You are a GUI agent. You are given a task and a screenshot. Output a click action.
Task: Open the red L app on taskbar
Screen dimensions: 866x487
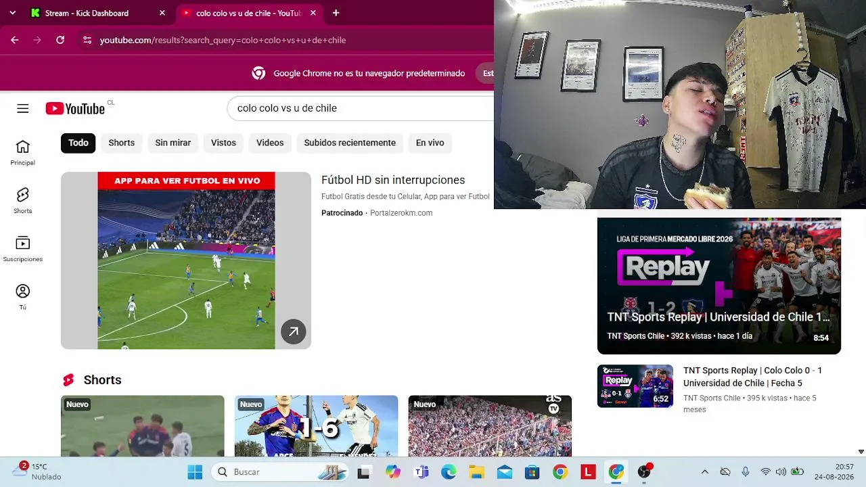(588, 472)
